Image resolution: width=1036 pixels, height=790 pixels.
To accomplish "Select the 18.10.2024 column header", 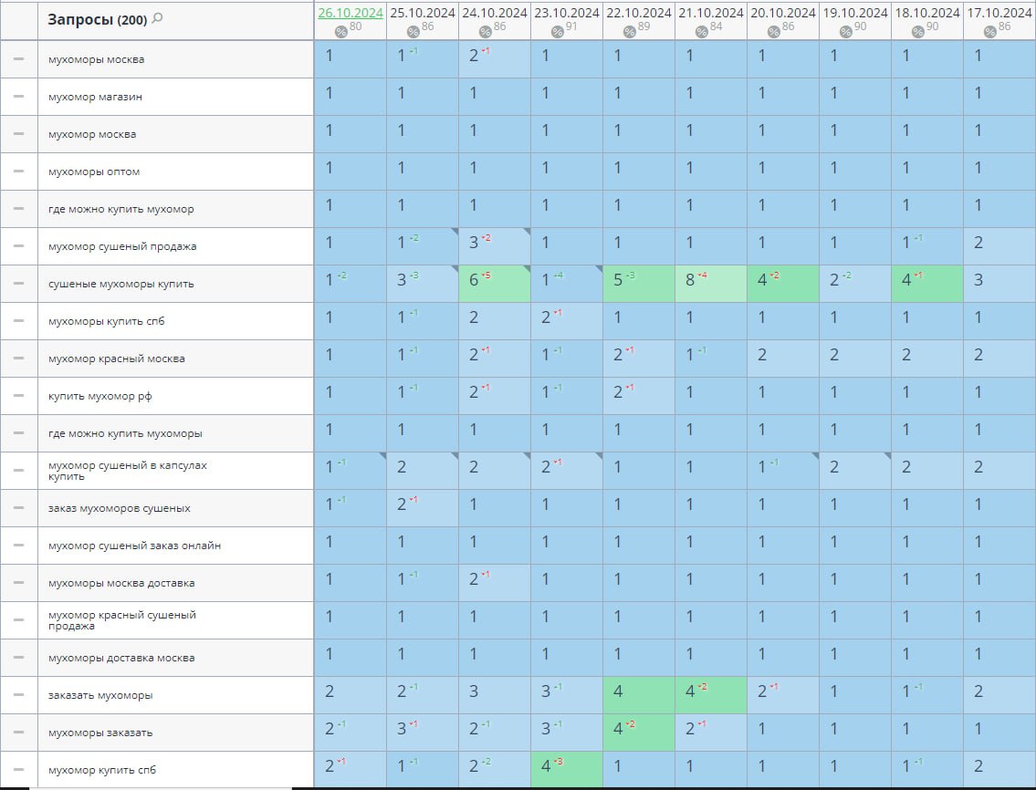I will click(x=926, y=13).
